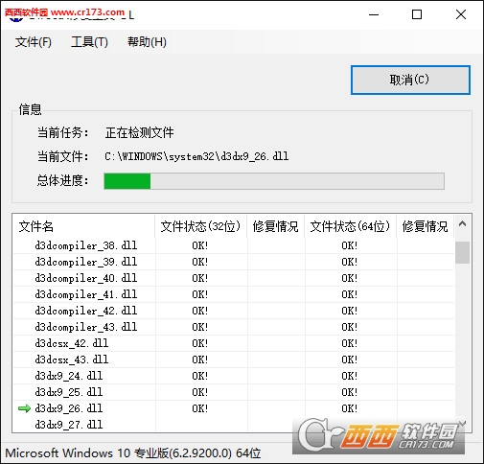The width and height of the screenshot is (484, 464).
Task: Click 64-bit OK! status of d3dx9_26.dll
Action: (350, 408)
